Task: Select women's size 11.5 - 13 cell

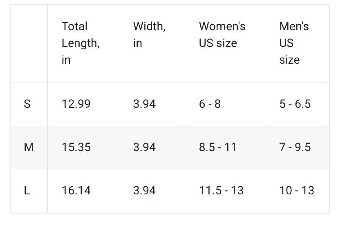Action: (221, 191)
